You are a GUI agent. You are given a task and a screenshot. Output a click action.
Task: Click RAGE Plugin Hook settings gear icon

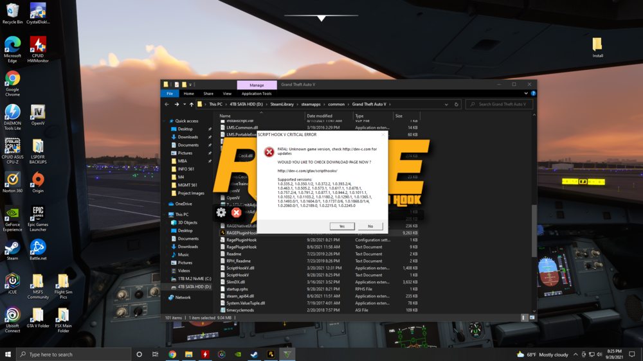(221, 212)
